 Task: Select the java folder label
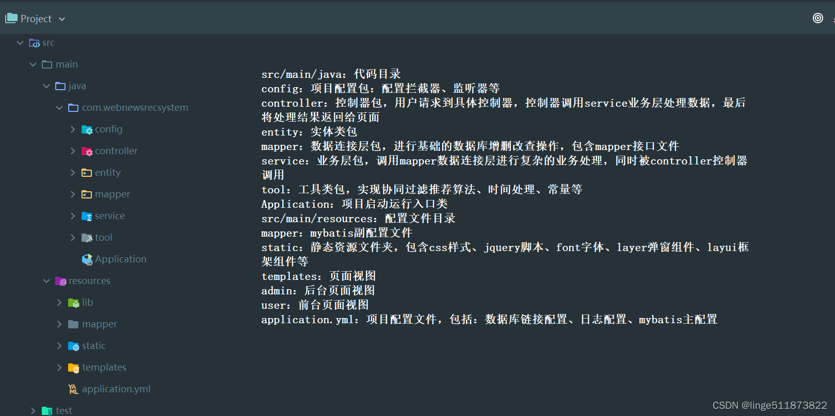click(77, 86)
